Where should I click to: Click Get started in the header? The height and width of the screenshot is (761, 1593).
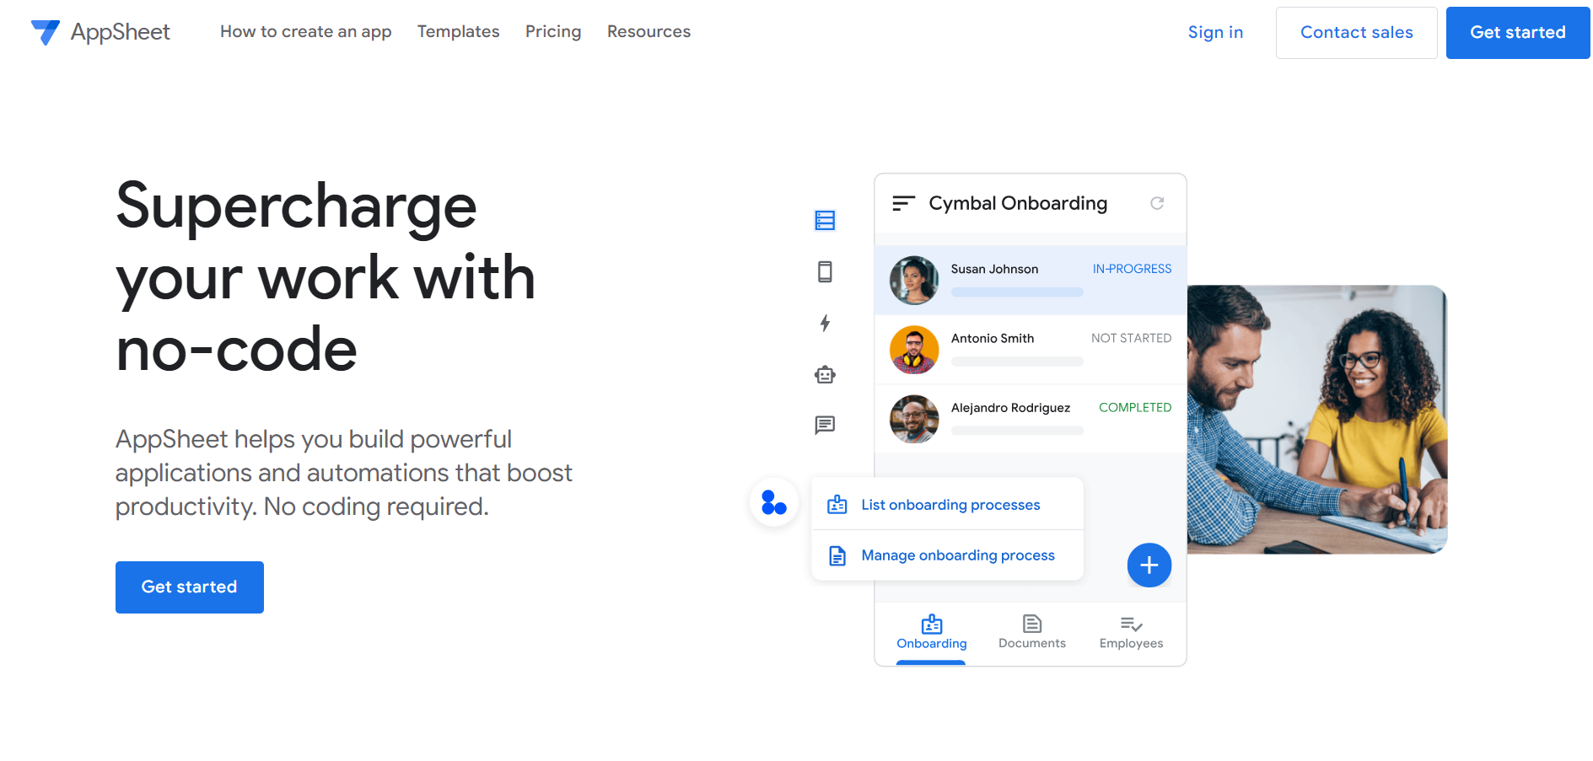(x=1518, y=33)
